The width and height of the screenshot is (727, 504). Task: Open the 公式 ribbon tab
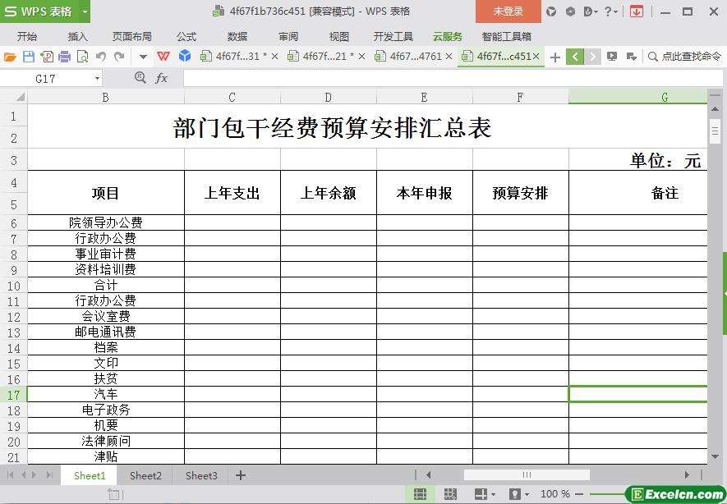(186, 36)
